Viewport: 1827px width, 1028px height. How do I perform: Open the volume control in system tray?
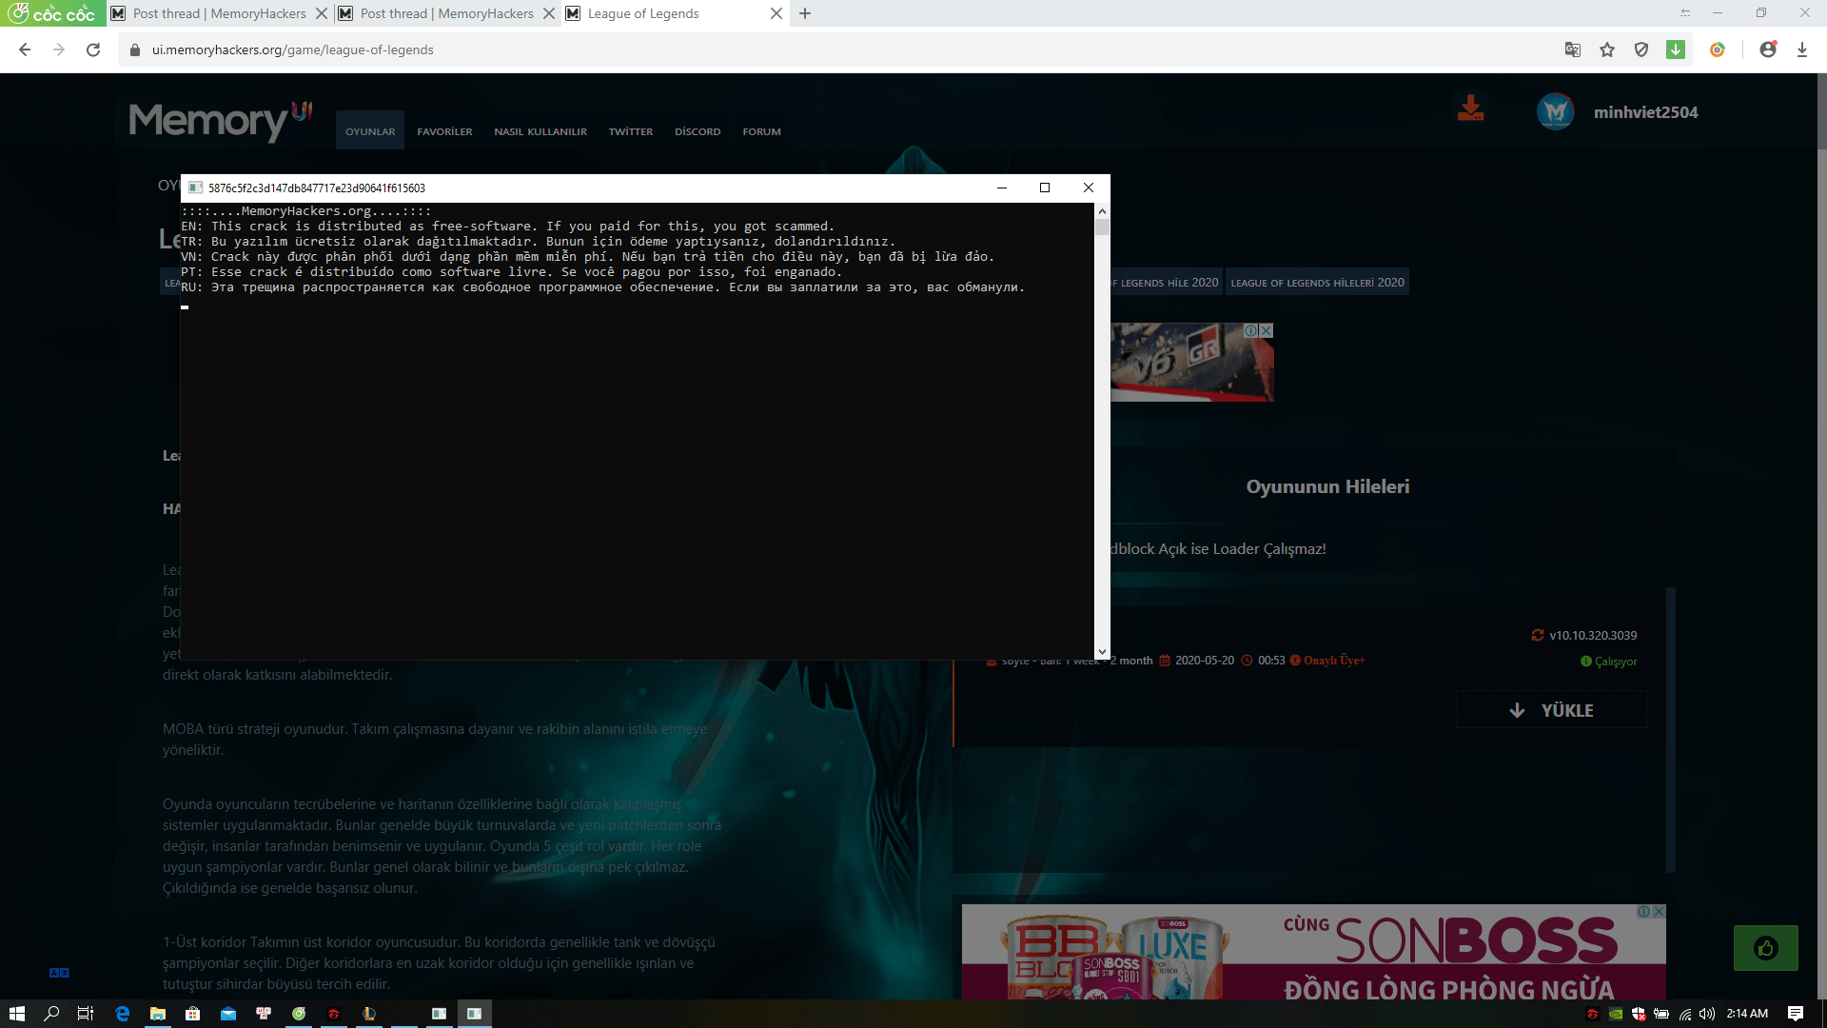1707,1014
